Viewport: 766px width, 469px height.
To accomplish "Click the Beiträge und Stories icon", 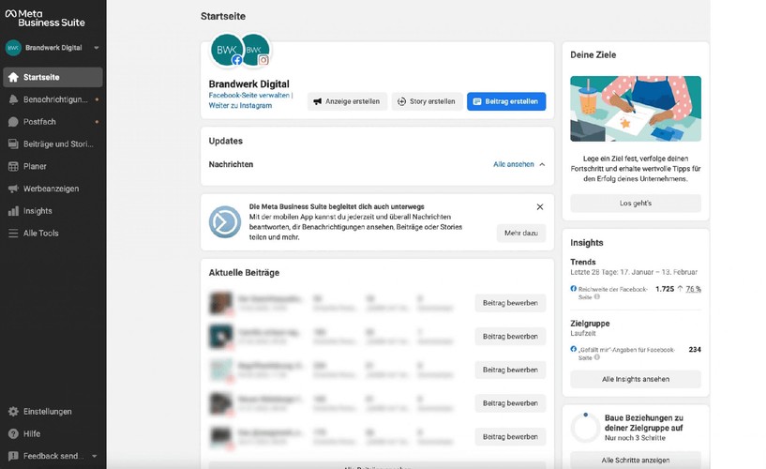I will 13,144.
